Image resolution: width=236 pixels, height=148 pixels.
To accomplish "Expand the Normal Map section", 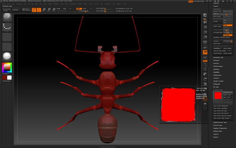I will [218, 125].
